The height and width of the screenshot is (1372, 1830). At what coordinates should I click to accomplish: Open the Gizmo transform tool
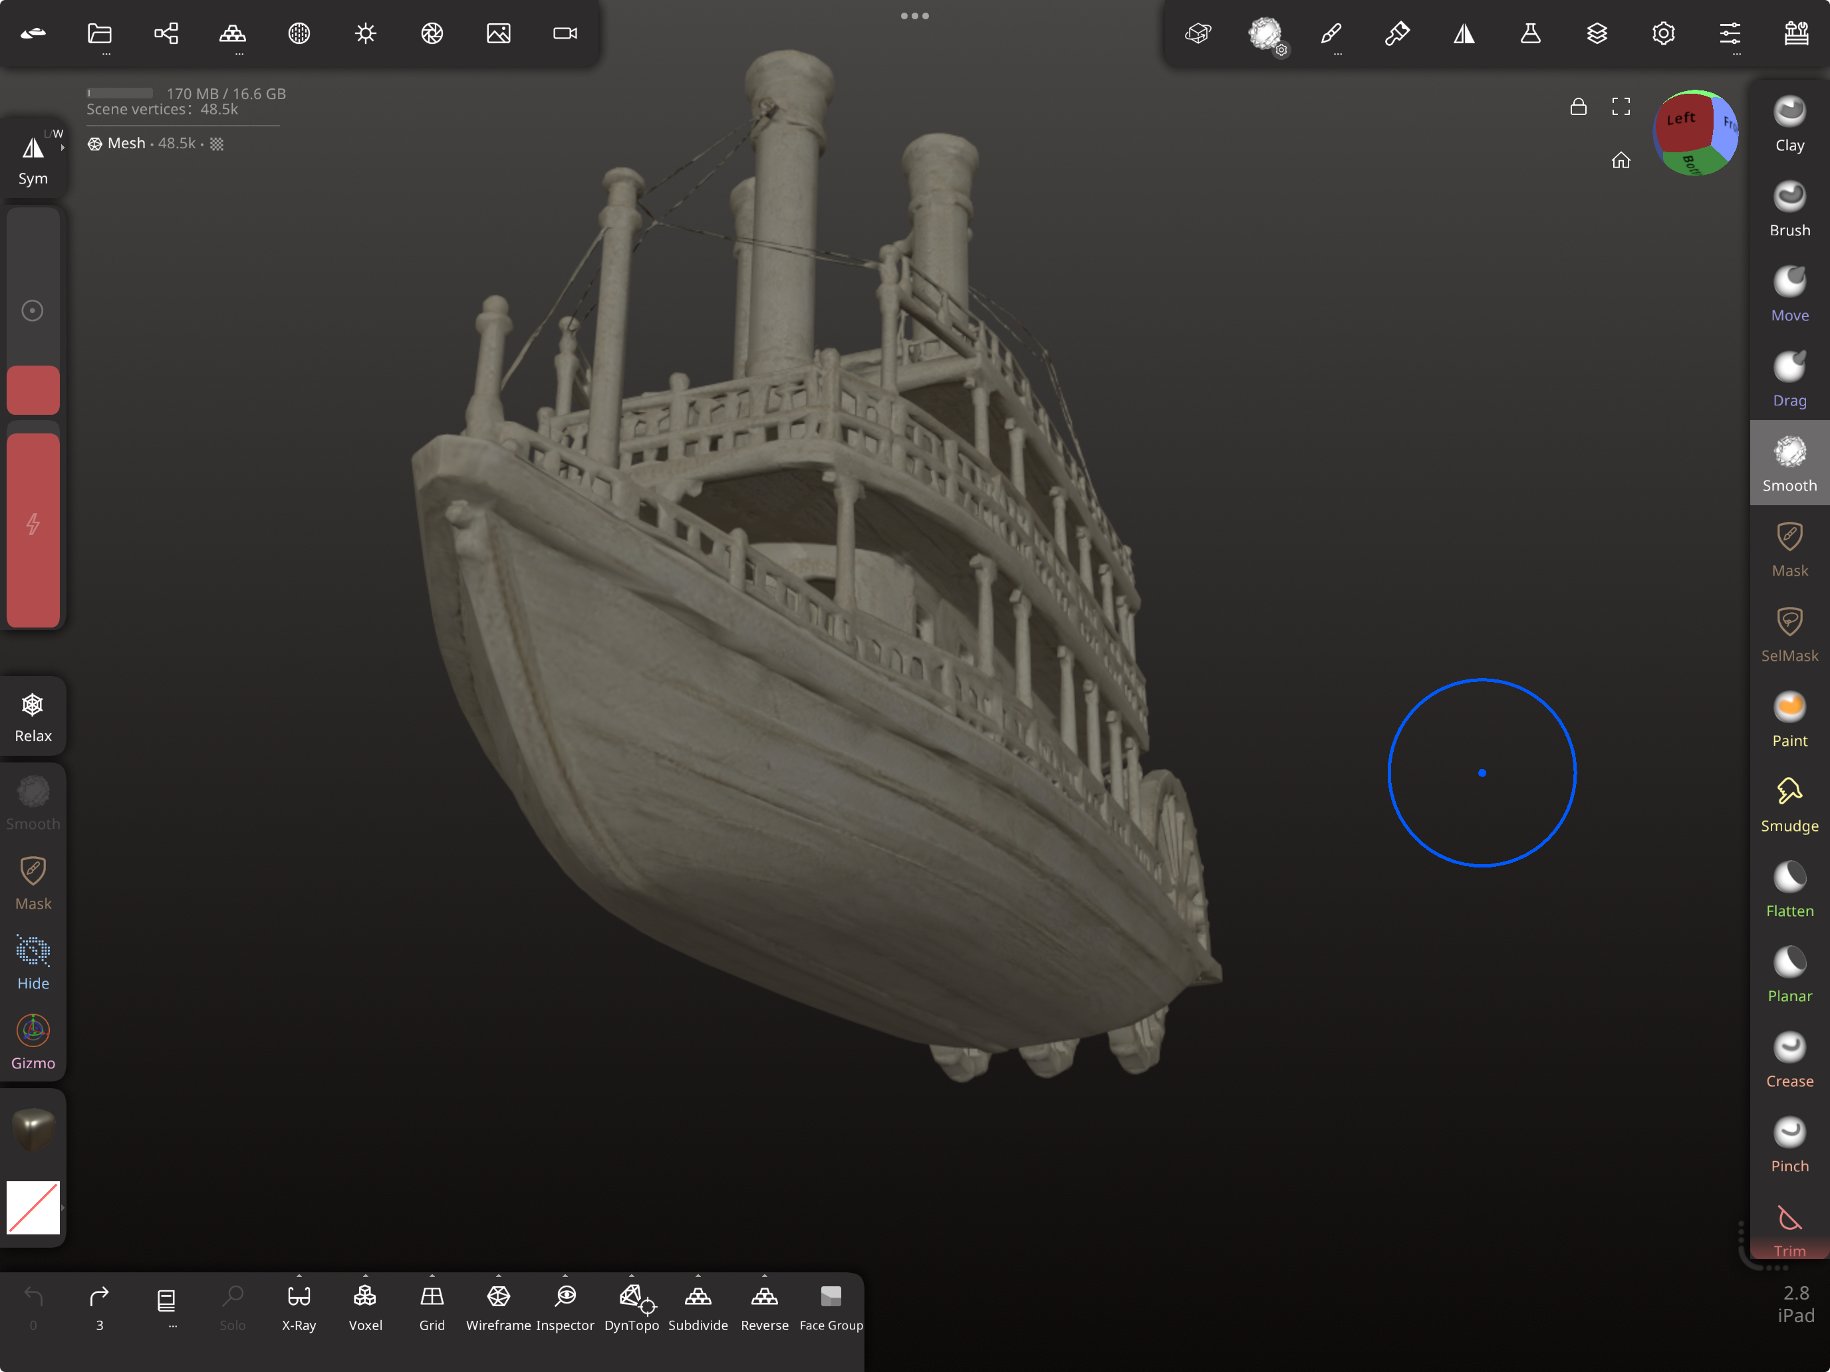[x=33, y=1042]
